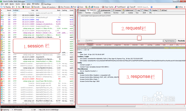Toggle the Decode toolbar button
This screenshot has height=111, width=186.
point(35,7)
